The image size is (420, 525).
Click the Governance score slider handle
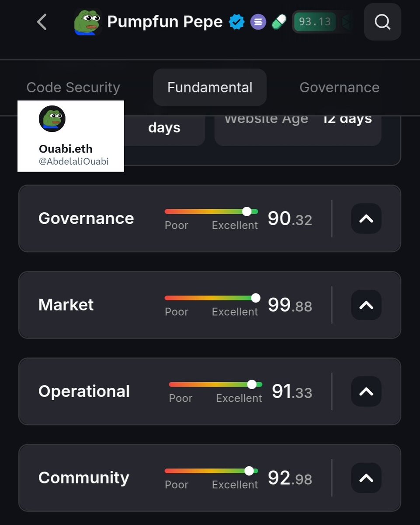246,211
